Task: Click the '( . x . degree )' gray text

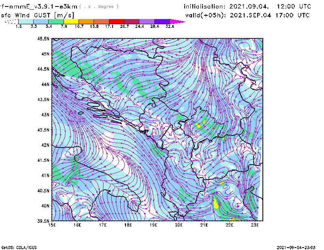Action: tap(99, 6)
